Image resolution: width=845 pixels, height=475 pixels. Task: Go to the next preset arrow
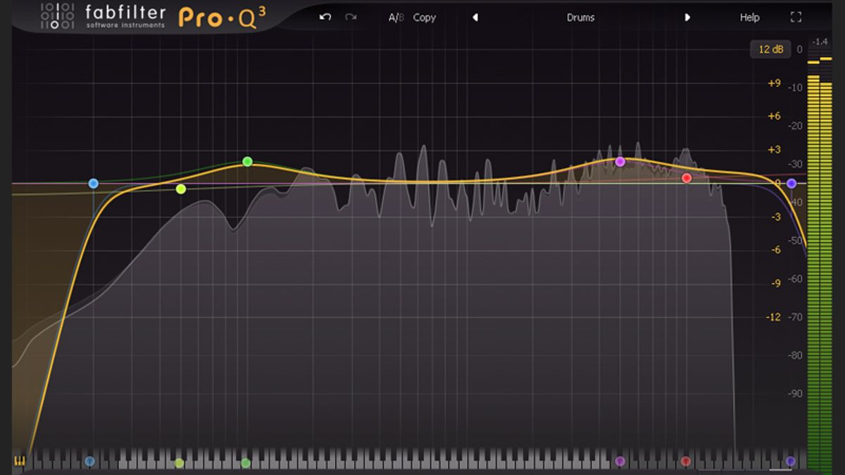[x=687, y=18]
